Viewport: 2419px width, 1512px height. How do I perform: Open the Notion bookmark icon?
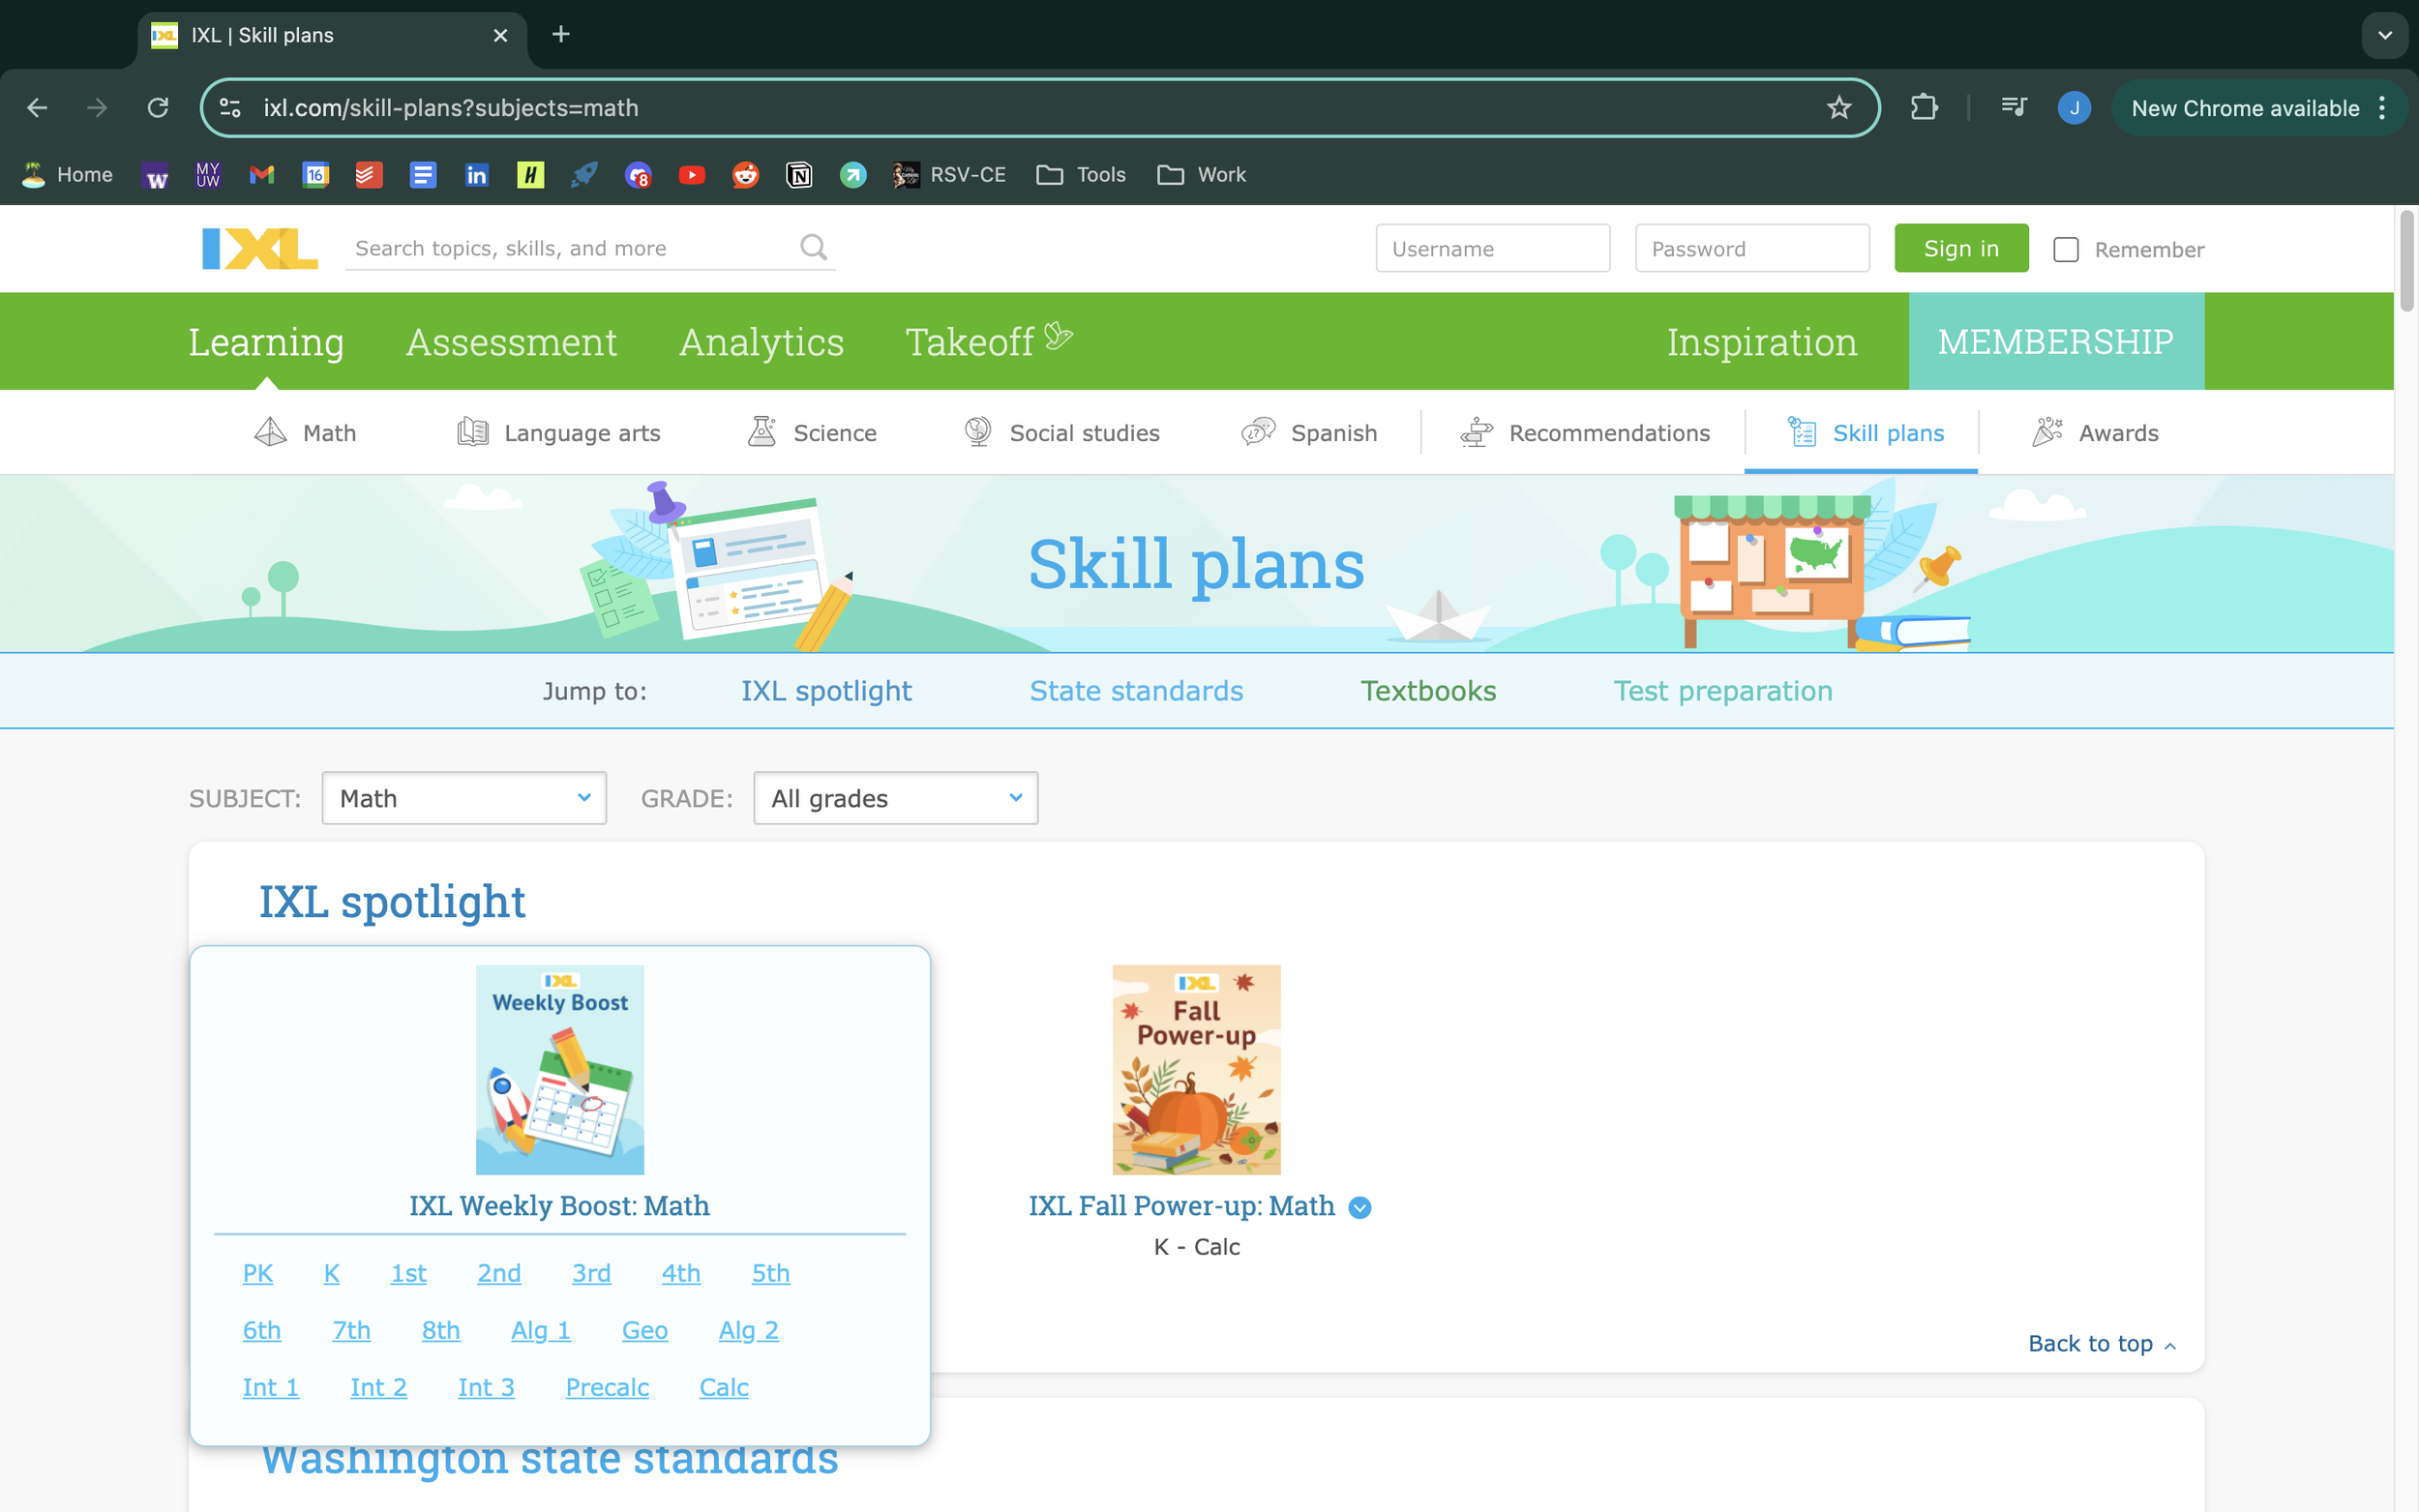799,175
